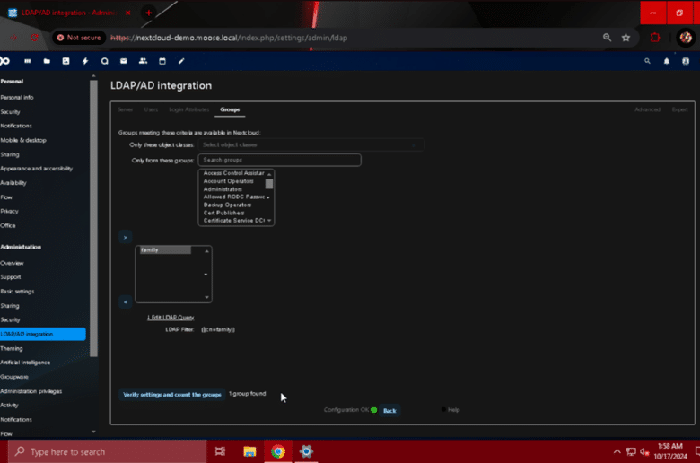
Task: Switch to the Users tab
Action: point(151,109)
